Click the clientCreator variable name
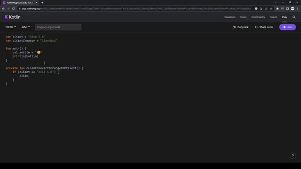The image size is (301, 169). [24, 41]
